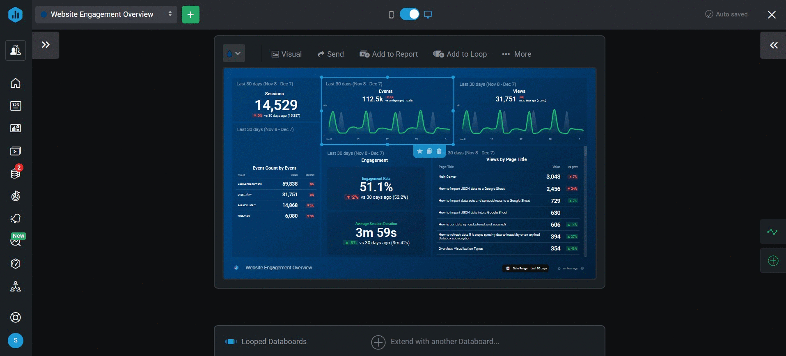Open the Databoards chart sidebar icon
Image resolution: width=786 pixels, height=356 pixels.
(x=16, y=128)
